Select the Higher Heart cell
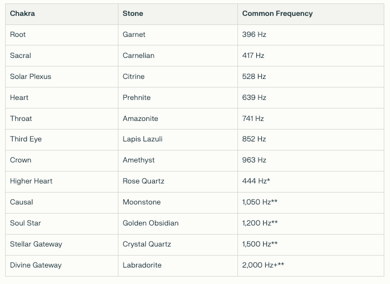Viewport: 390px width, 284px height. pos(31,181)
